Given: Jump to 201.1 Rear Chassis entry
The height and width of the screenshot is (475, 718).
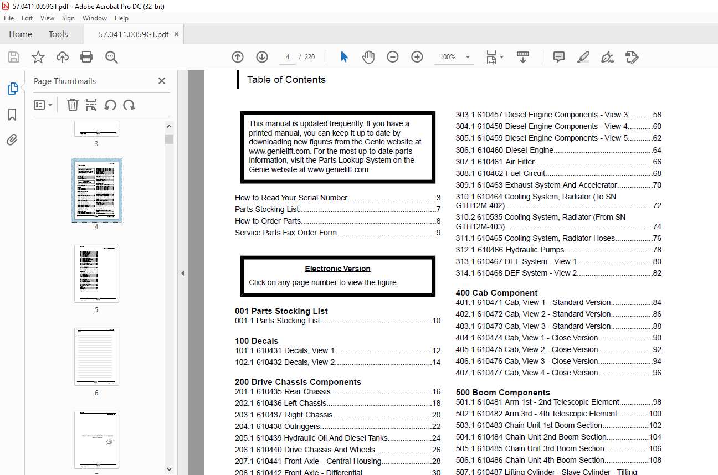Looking at the screenshot, I should 337,391.
